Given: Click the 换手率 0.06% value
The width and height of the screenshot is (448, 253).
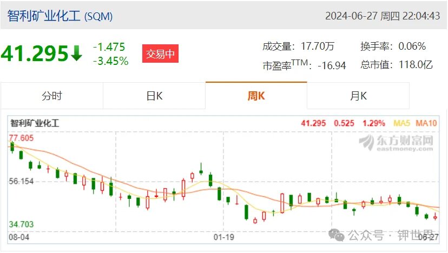Looking at the screenshot, I should point(412,46).
